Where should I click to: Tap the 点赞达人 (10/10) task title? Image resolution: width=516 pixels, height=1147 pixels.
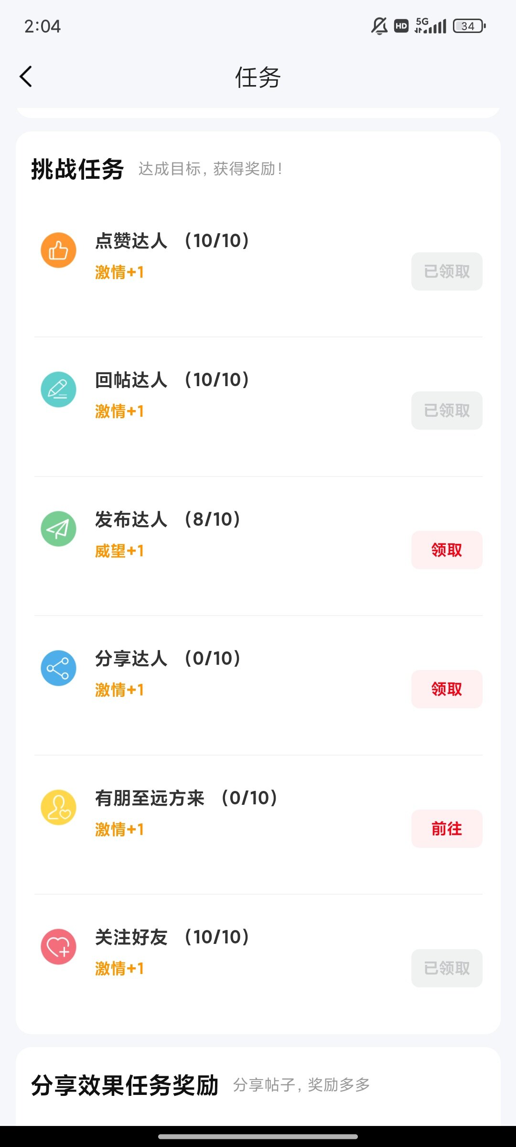pos(172,241)
